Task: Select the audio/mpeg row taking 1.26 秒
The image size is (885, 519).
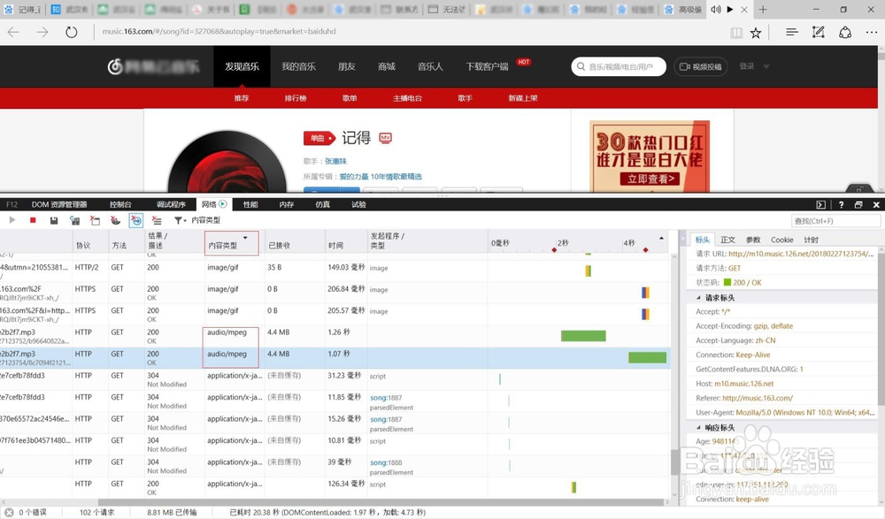Action: coord(335,336)
